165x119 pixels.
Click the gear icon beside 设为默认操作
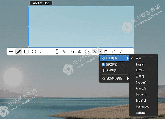[104, 78]
